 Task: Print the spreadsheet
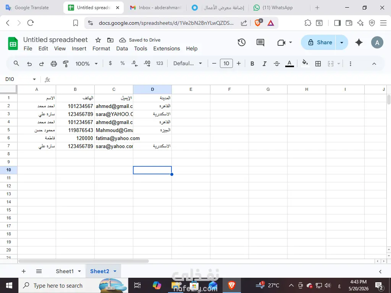click(53, 64)
